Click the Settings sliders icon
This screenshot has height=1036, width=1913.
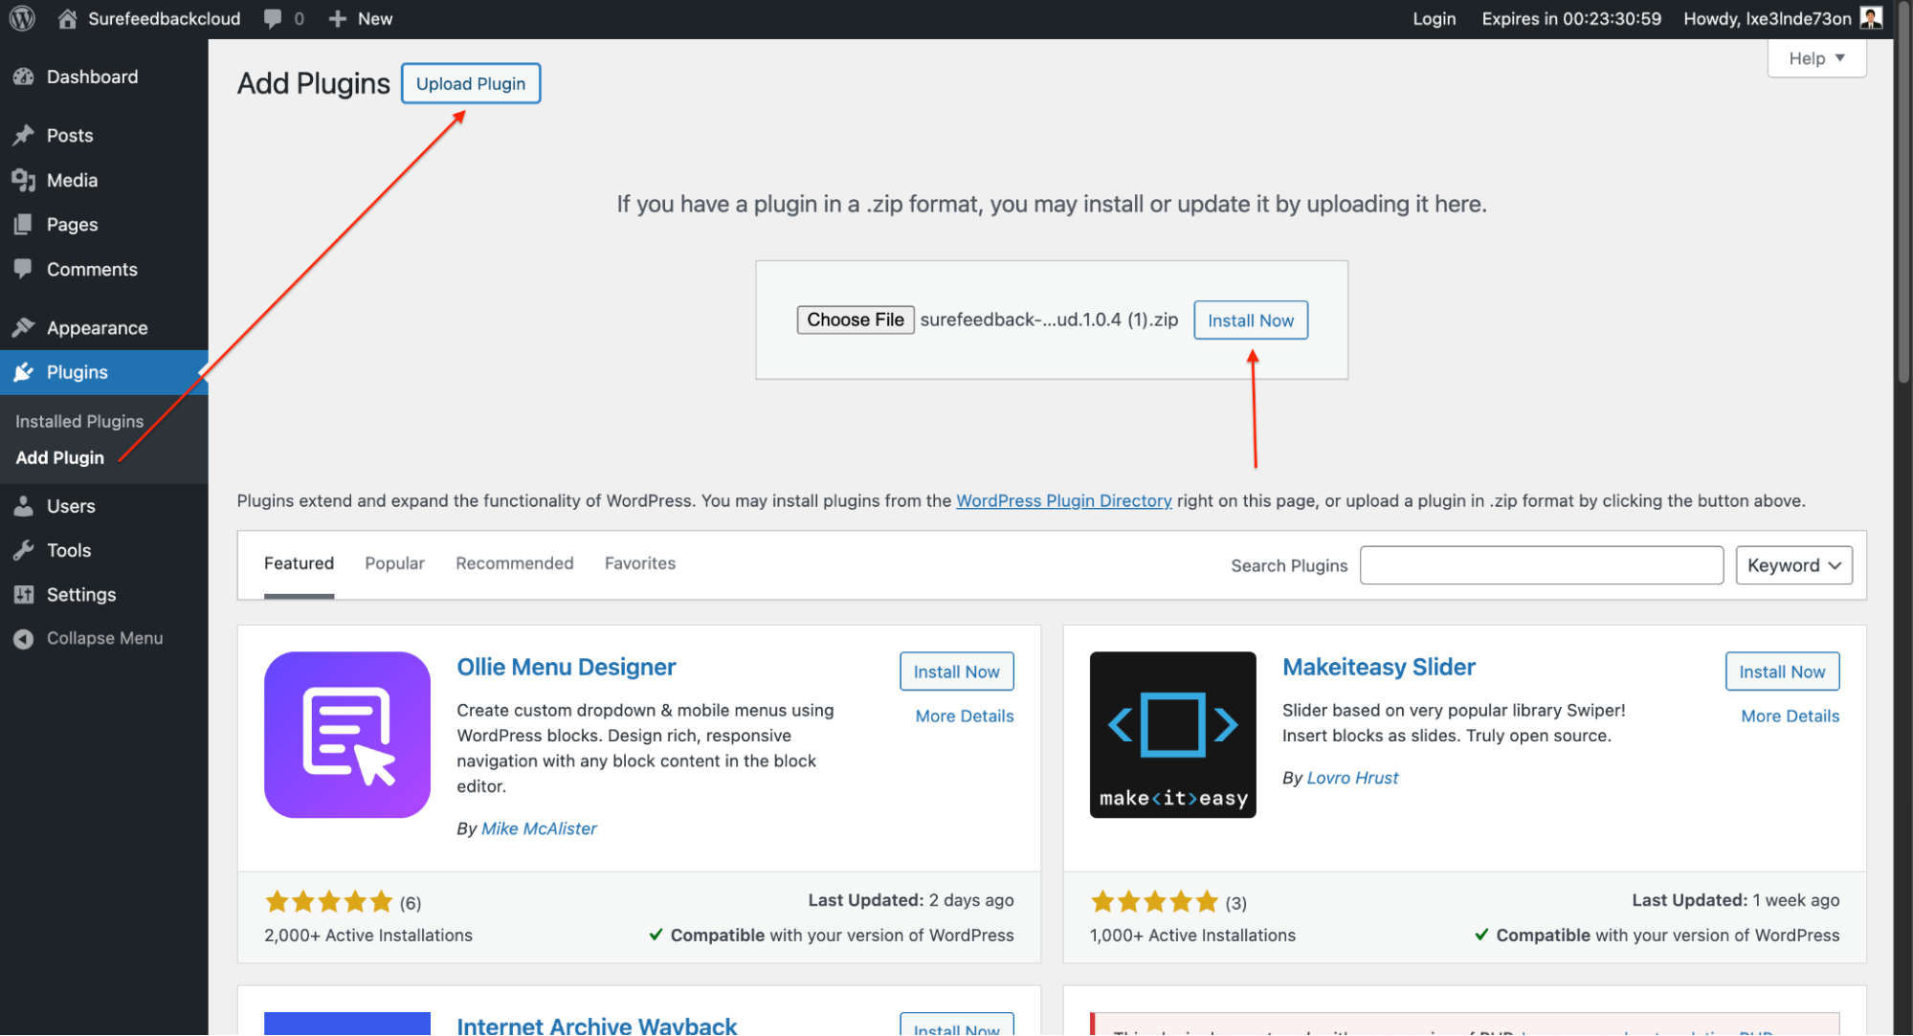[x=24, y=594]
